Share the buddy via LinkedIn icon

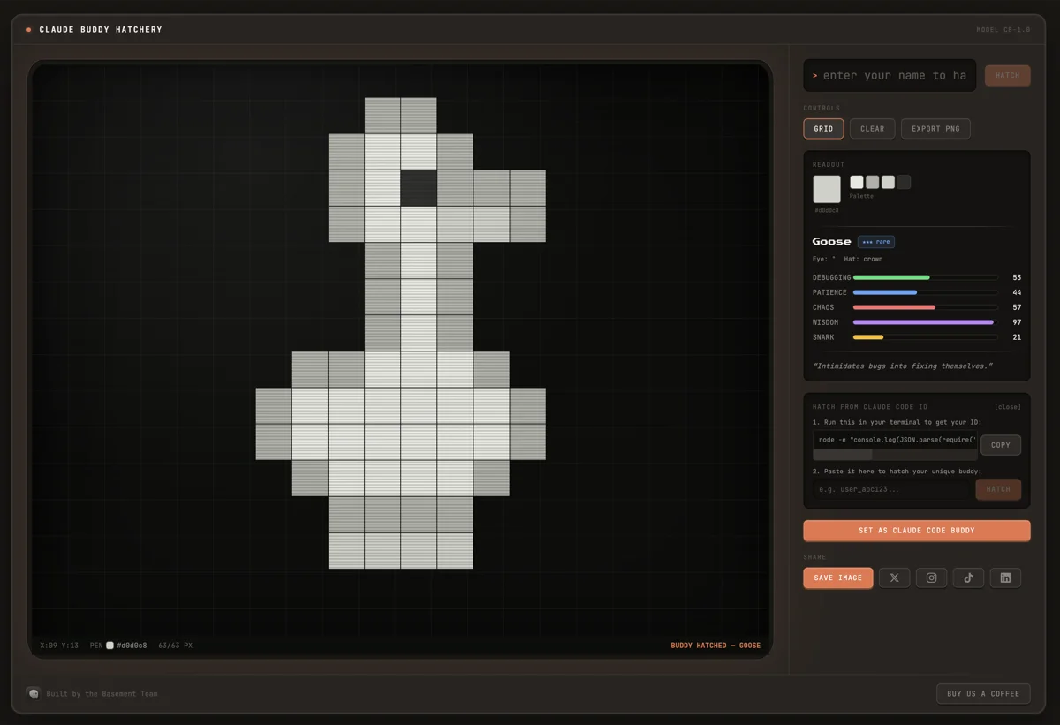(x=1005, y=578)
